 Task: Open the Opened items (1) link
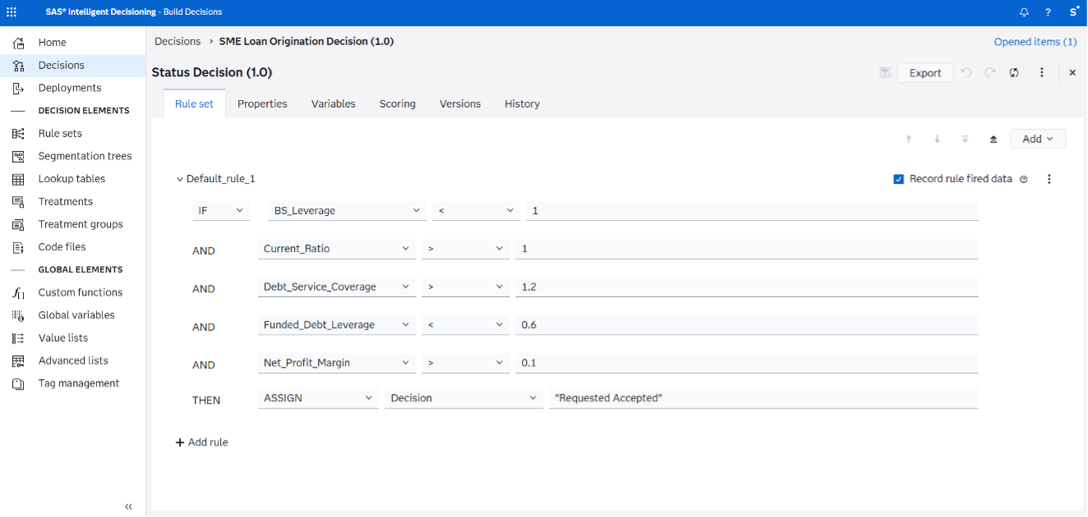tap(1035, 42)
